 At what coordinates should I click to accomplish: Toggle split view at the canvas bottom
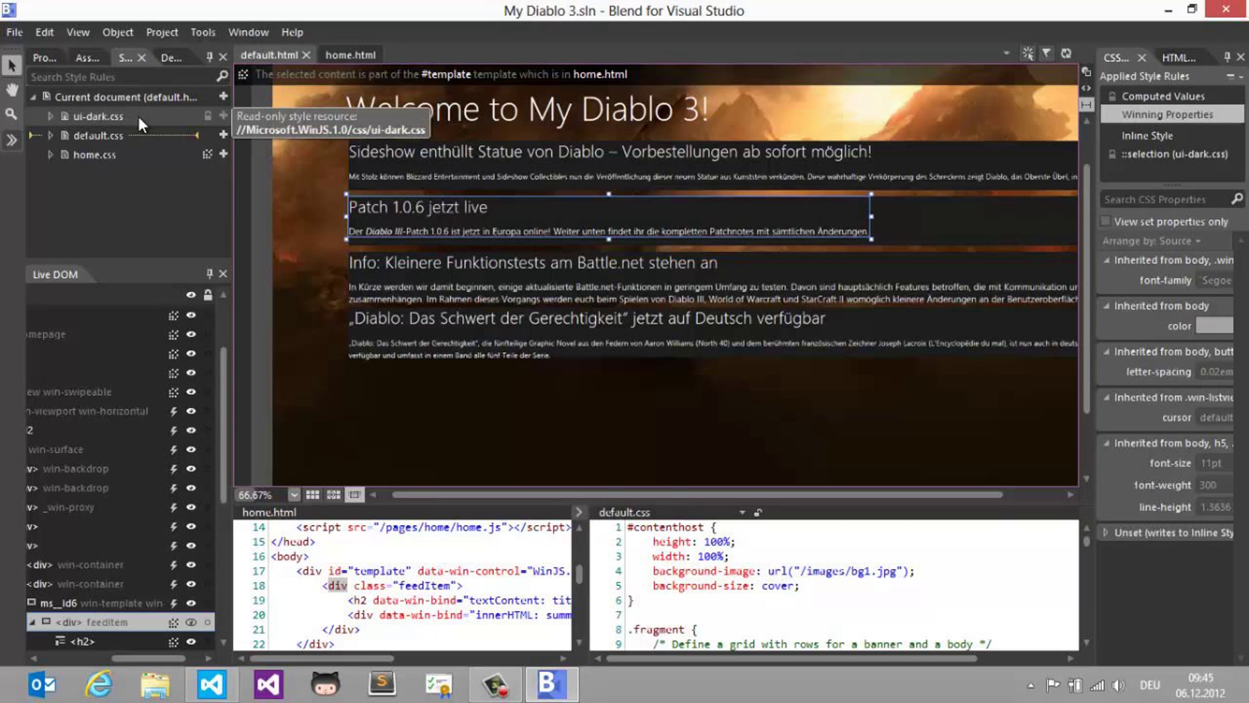[x=354, y=495]
